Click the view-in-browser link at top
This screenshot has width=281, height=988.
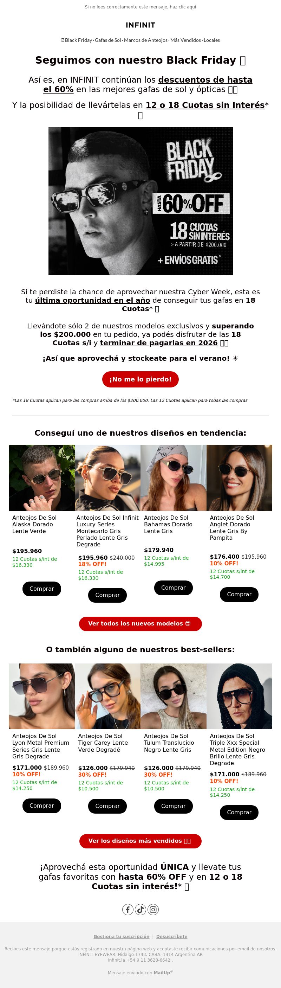tap(140, 7)
